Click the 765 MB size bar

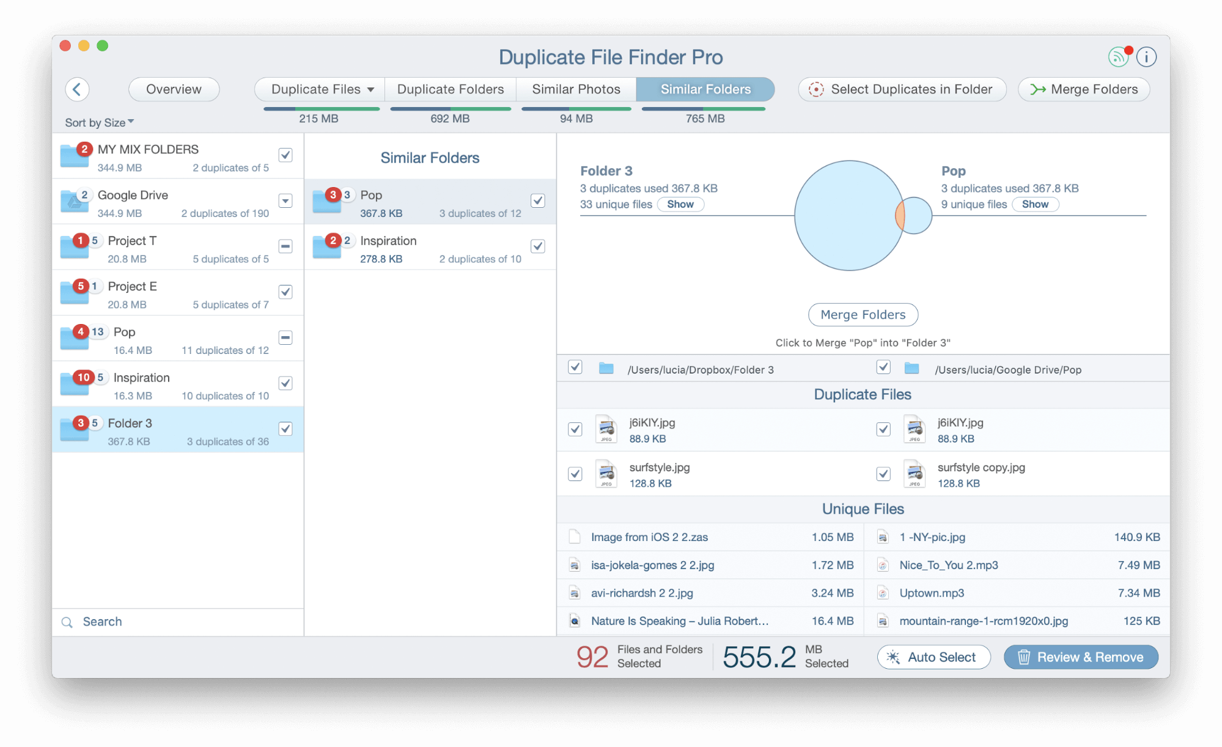coord(704,109)
